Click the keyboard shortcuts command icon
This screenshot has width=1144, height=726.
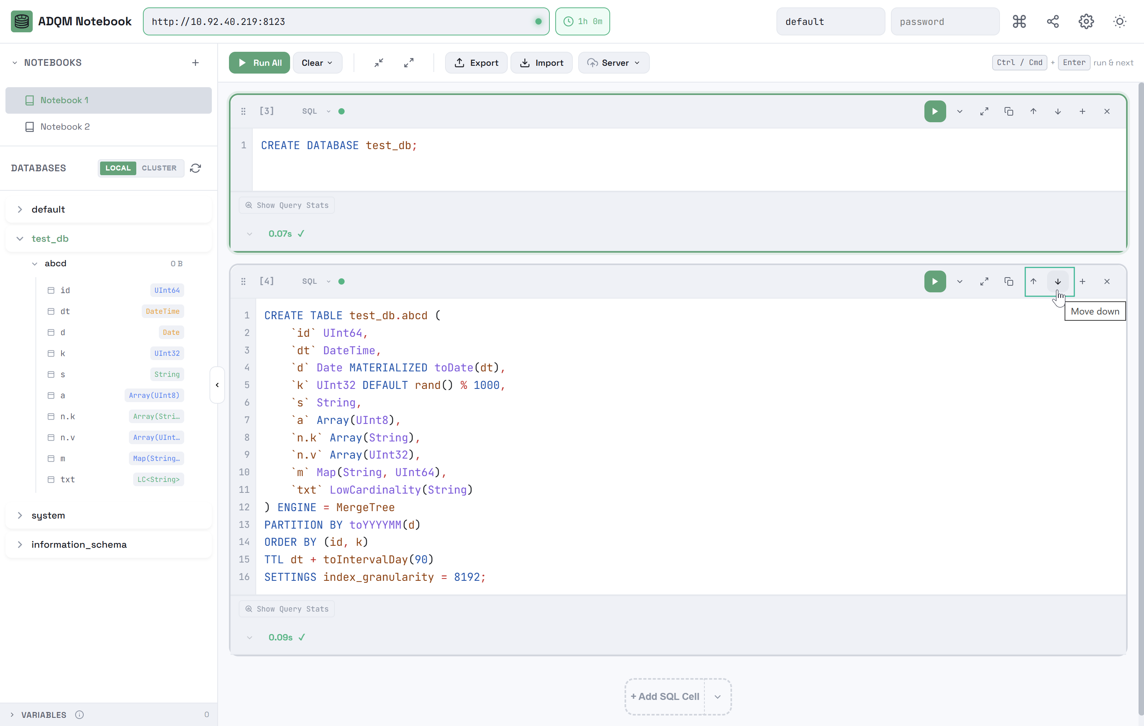[x=1019, y=21]
